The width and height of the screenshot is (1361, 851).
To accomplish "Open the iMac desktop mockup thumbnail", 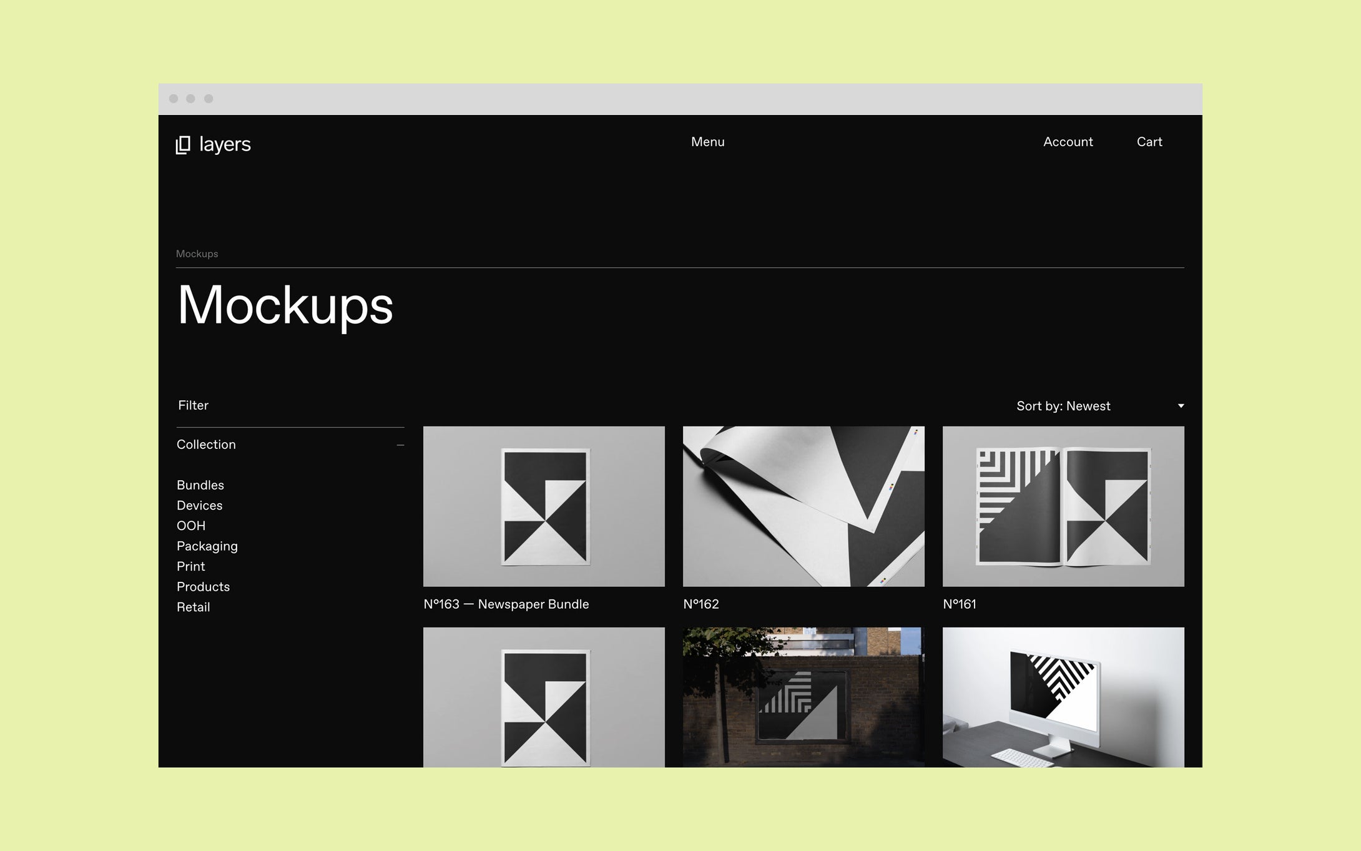I will coord(1063,697).
